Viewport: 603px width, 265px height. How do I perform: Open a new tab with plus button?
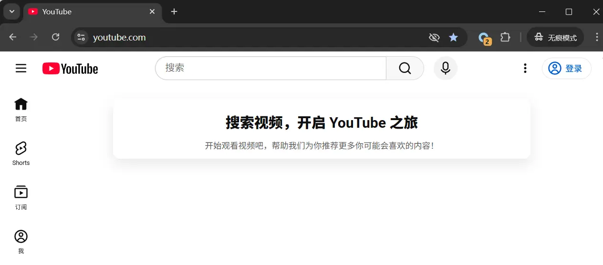coord(174,11)
